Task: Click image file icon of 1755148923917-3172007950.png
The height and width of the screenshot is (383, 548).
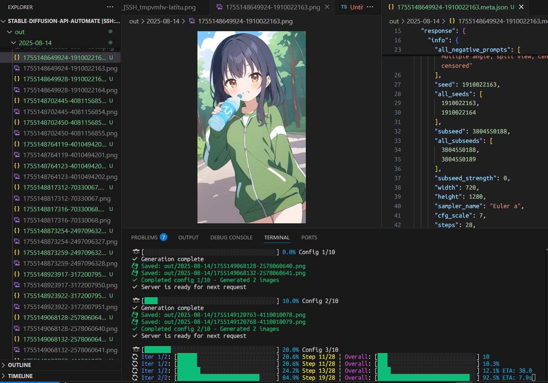Action: (x=17, y=285)
